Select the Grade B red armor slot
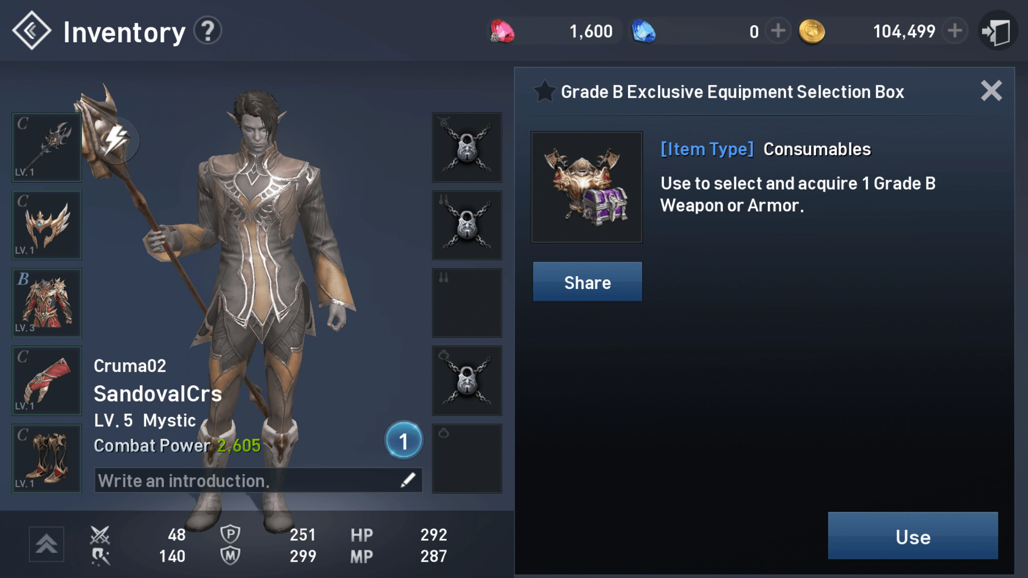This screenshot has width=1028, height=578. click(47, 302)
